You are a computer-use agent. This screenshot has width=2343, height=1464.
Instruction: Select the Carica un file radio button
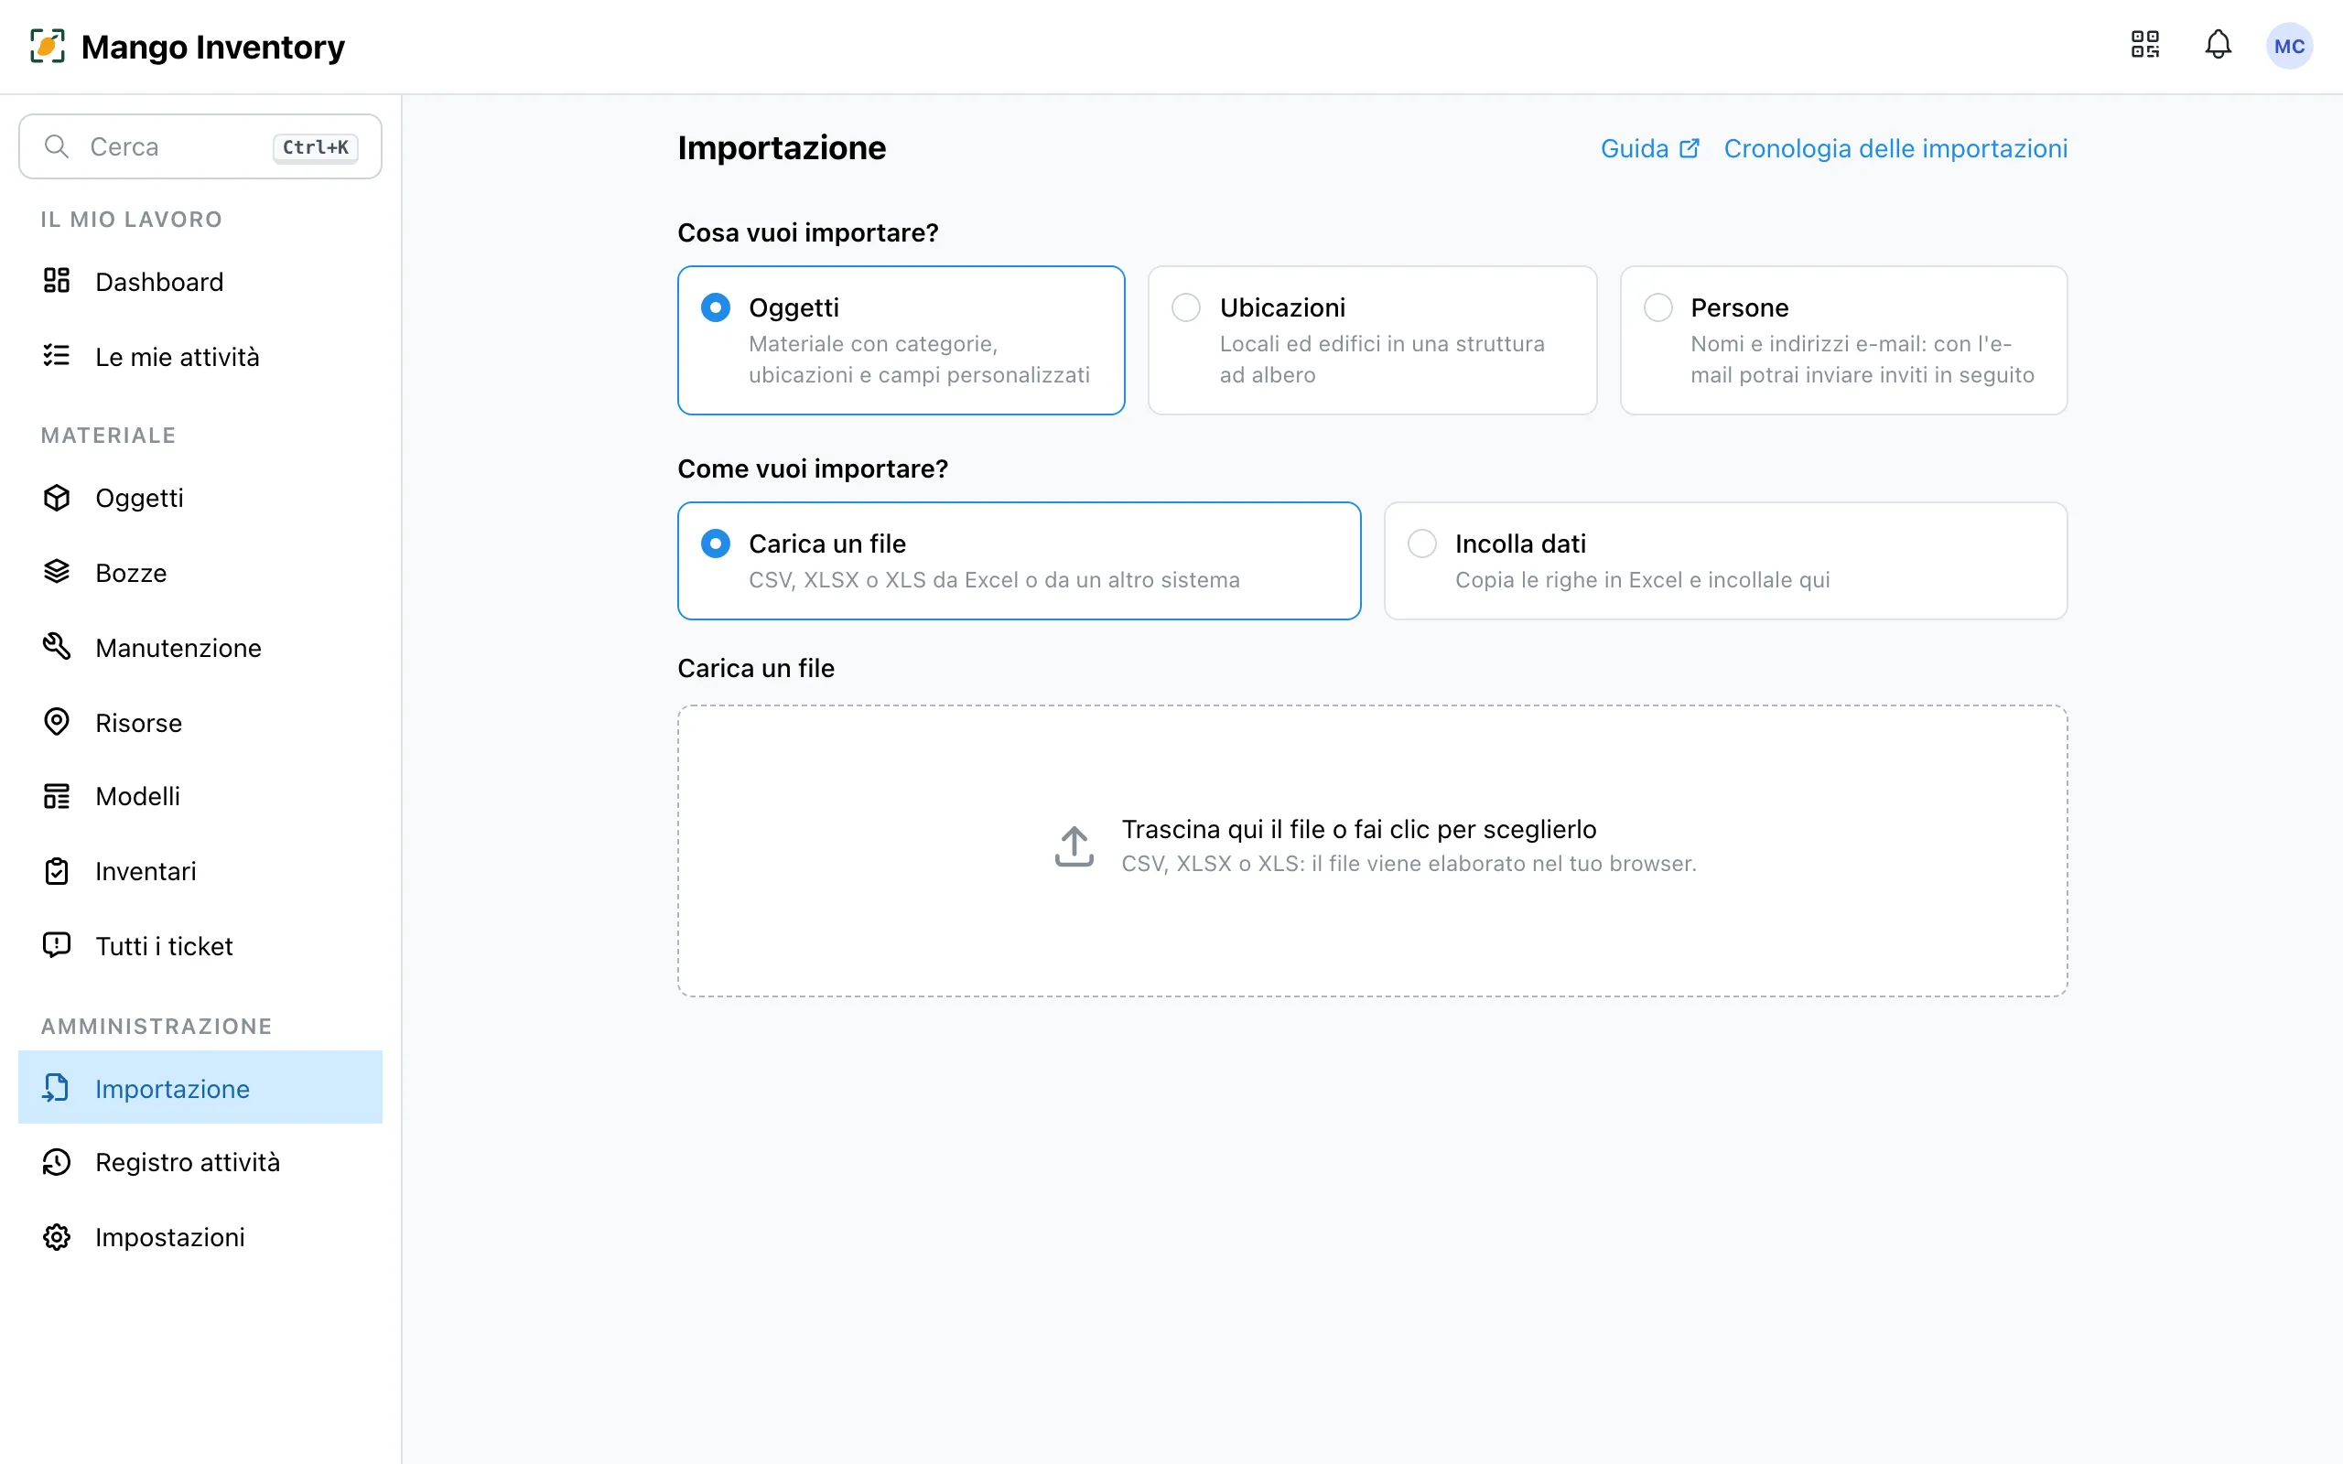pos(716,544)
